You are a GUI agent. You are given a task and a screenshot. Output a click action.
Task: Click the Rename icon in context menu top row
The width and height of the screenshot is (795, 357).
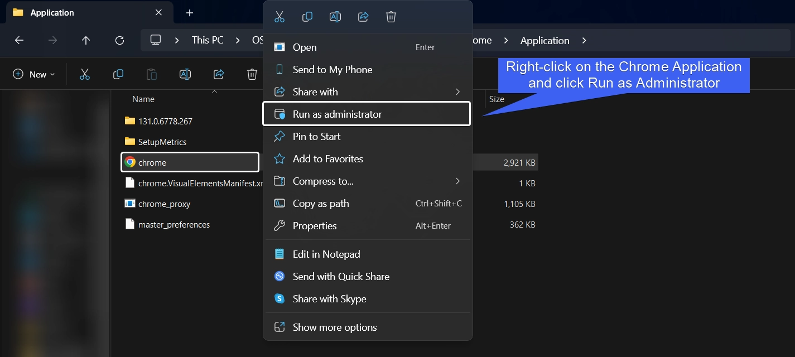pyautogui.click(x=335, y=17)
